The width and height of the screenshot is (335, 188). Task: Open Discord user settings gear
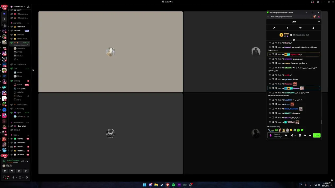[26, 178]
